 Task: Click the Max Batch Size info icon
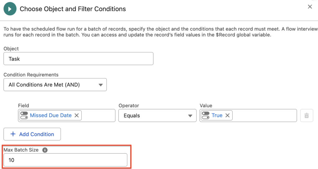(x=45, y=150)
